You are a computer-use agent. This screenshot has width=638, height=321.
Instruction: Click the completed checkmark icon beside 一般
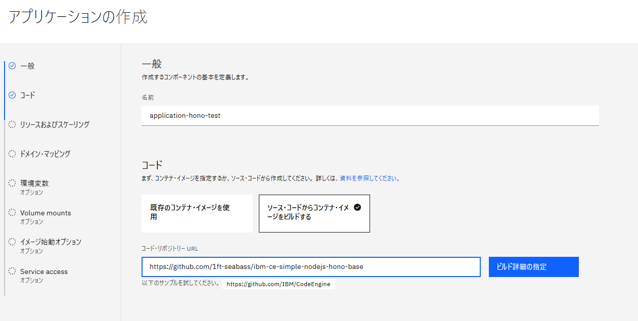pyautogui.click(x=12, y=66)
